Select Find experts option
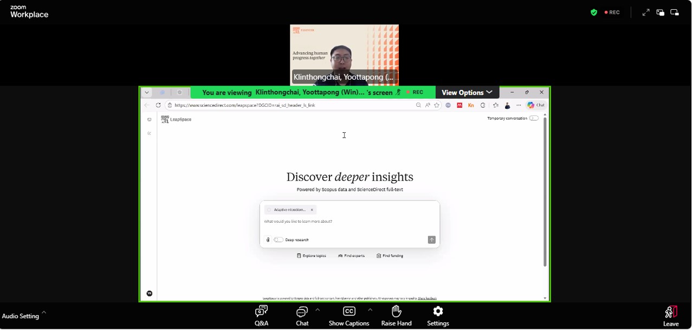 pyautogui.click(x=351, y=256)
